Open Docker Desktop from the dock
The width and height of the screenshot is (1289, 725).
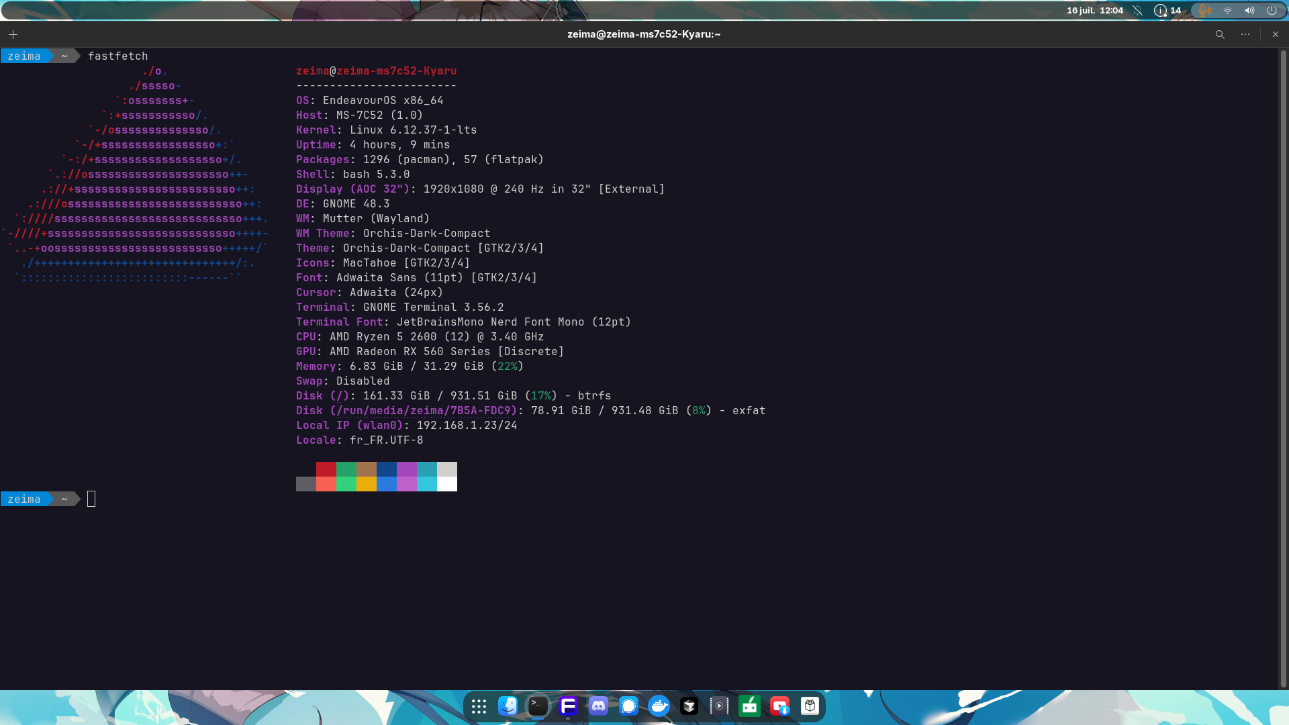659,706
